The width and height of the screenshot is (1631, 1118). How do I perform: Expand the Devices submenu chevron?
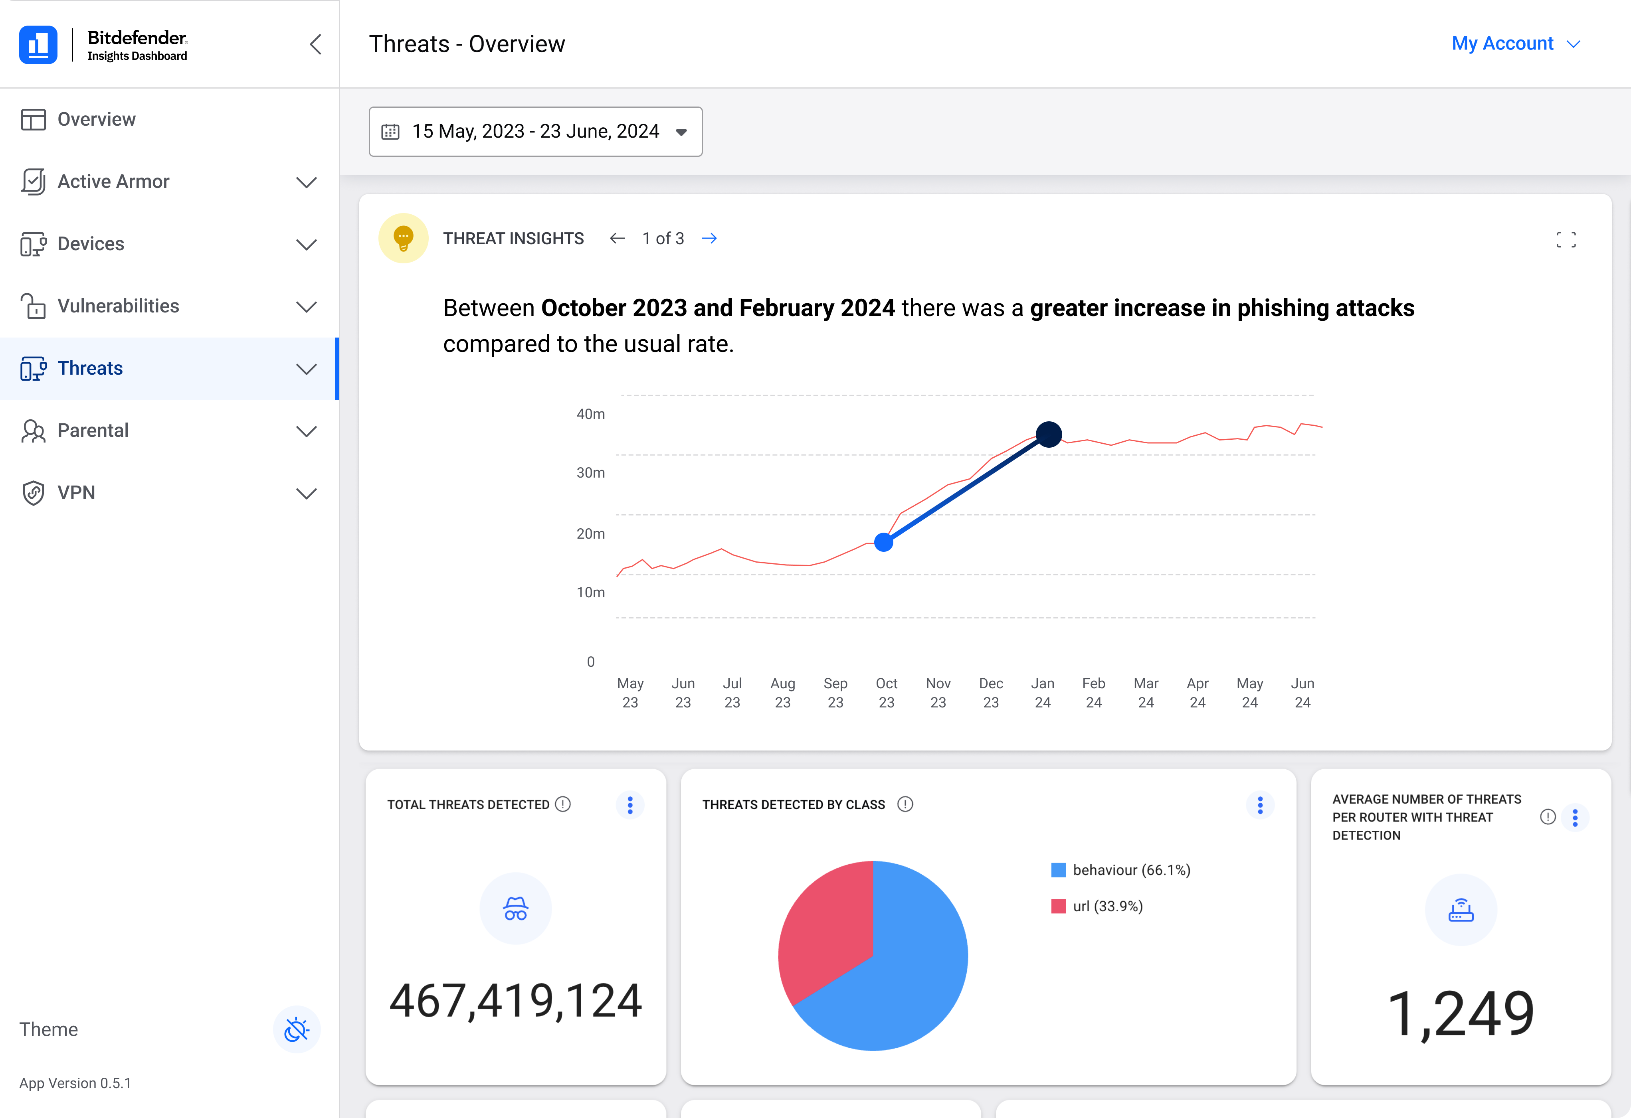pyautogui.click(x=307, y=245)
